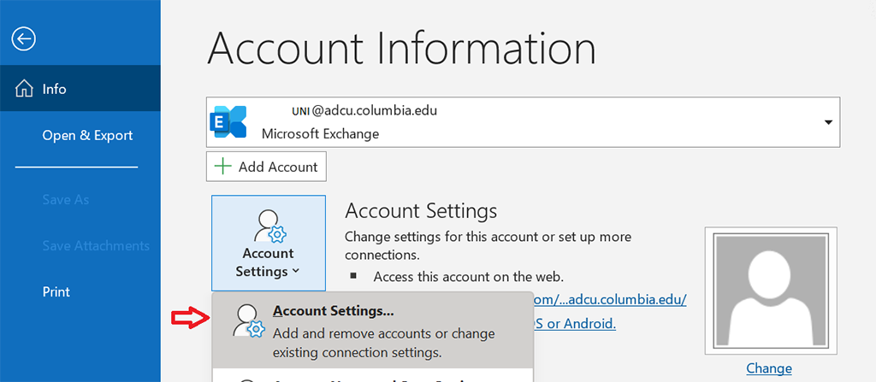876x382 pixels.
Task: Open the Print page
Action: (x=56, y=291)
